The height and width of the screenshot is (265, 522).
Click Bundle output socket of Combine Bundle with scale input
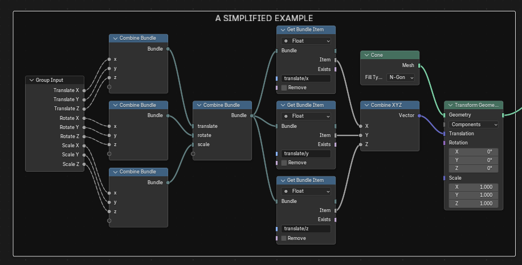(x=252, y=115)
